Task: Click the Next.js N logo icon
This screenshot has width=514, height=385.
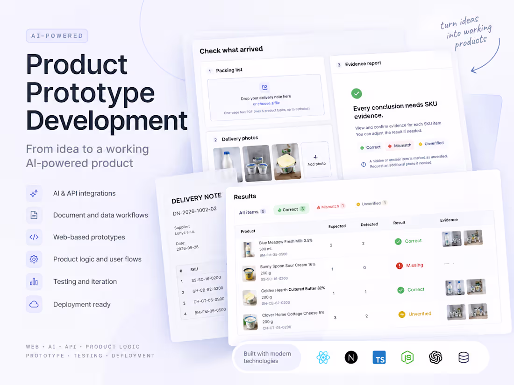Action: point(351,357)
